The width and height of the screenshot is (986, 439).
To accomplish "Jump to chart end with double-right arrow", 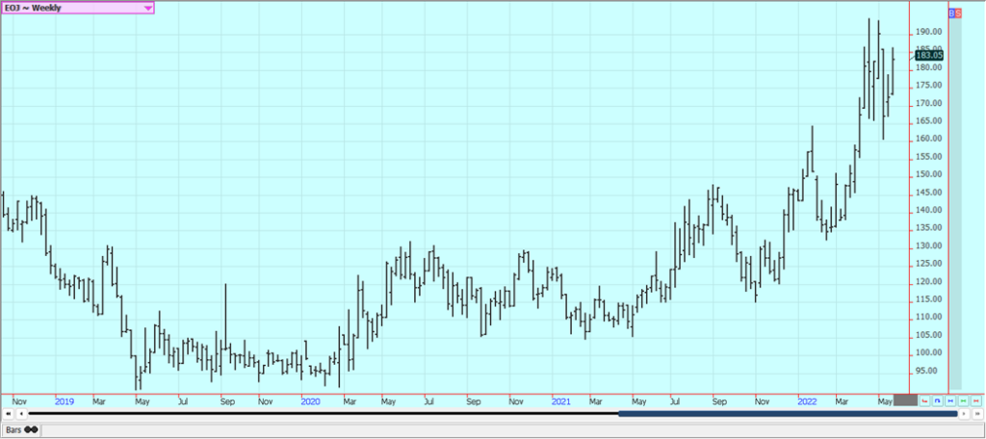I will (977, 414).
